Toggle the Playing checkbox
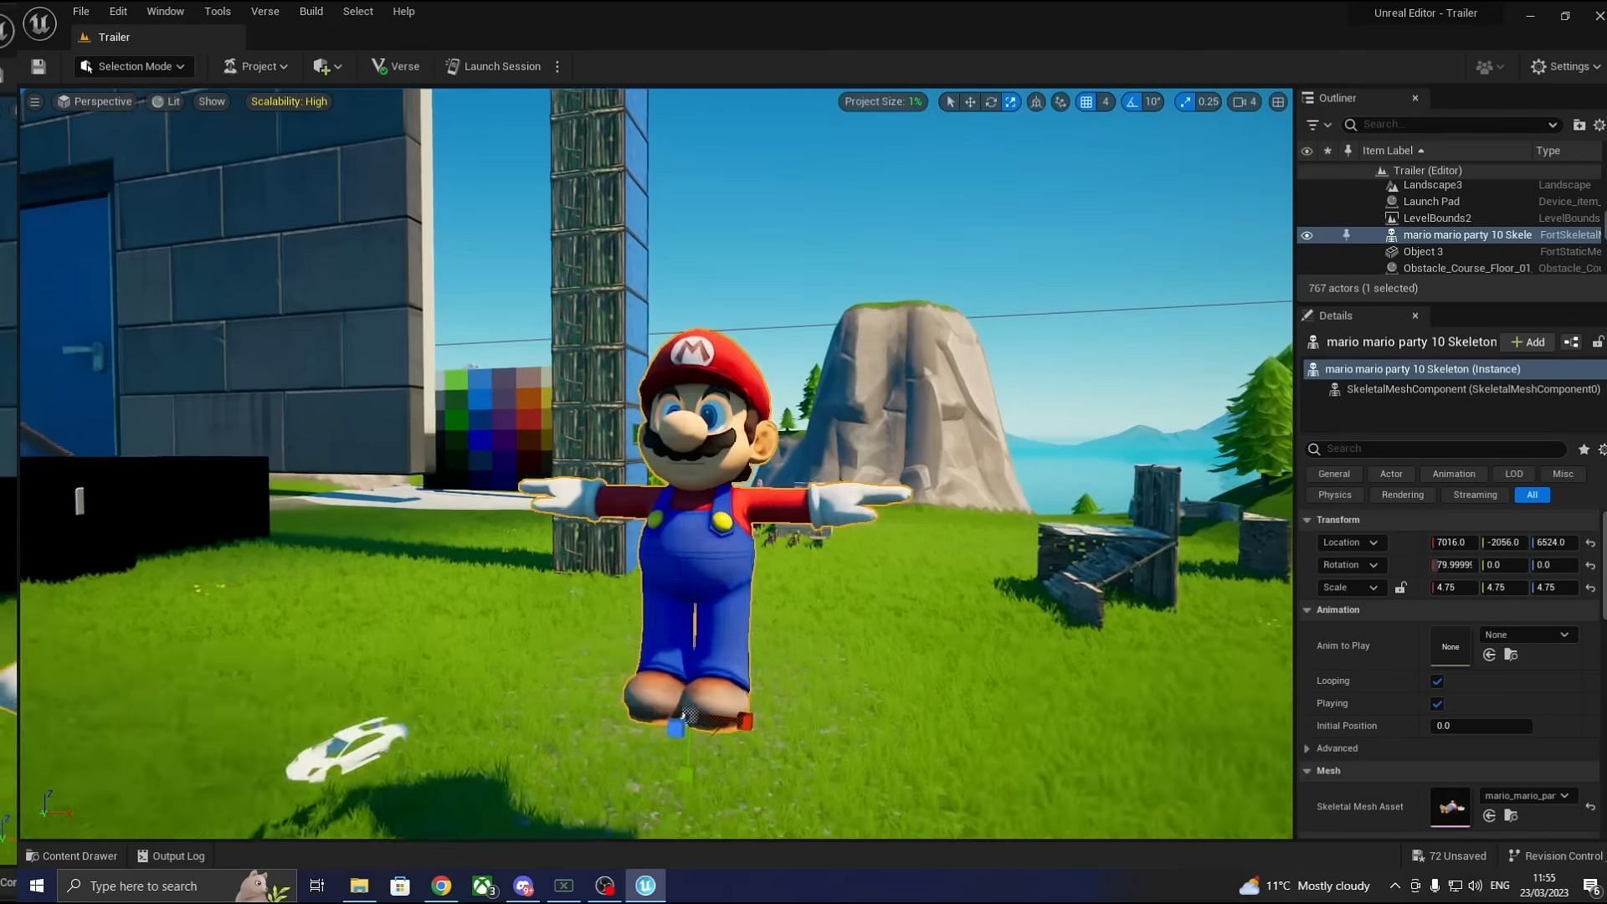The width and height of the screenshot is (1607, 904). (x=1437, y=704)
